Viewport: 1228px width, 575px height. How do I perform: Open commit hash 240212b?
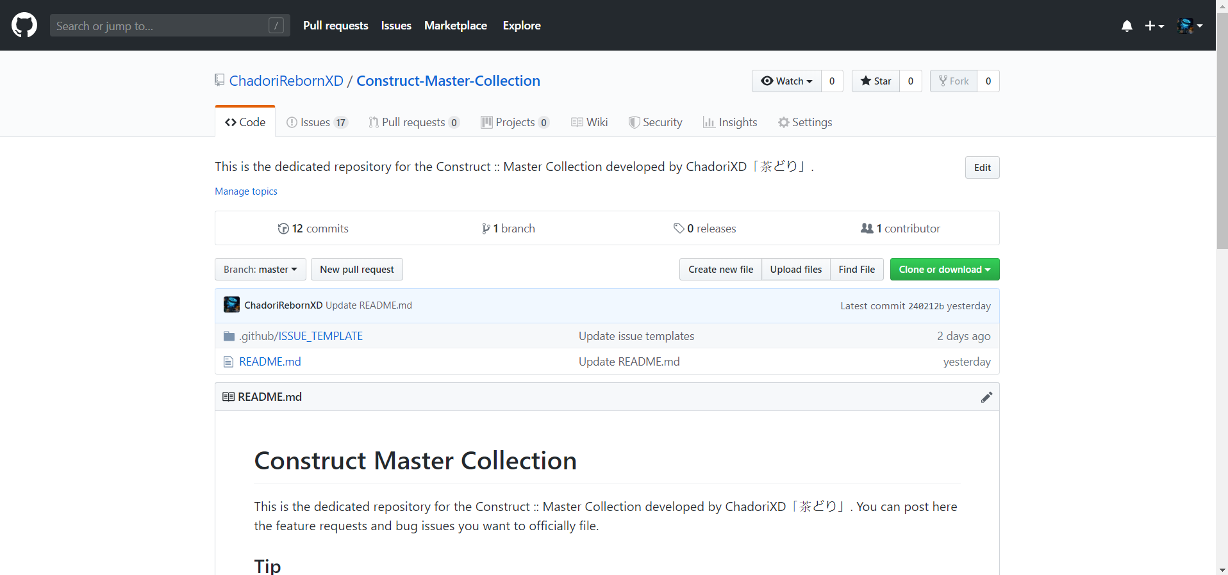(x=926, y=306)
